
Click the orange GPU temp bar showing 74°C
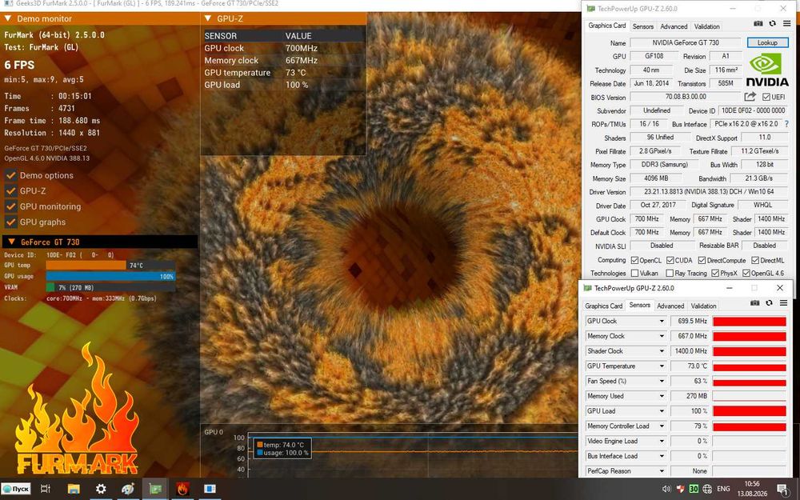(86, 266)
